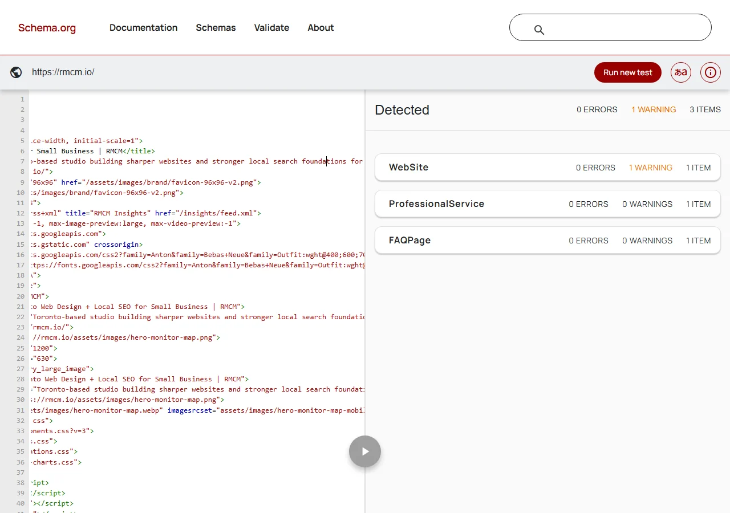Focus the site search field
This screenshot has width=730, height=513.
pos(610,27)
